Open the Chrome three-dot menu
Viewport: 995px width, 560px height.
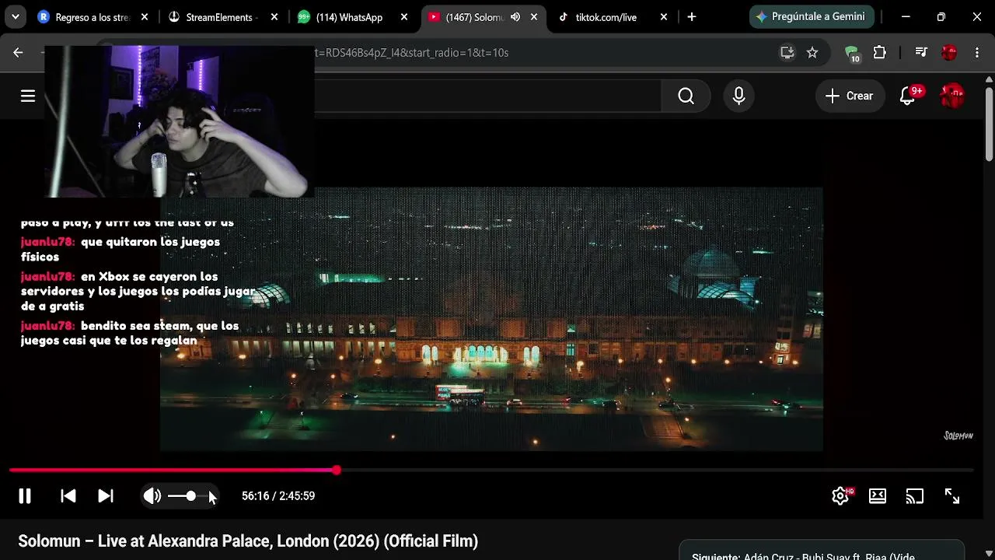(x=977, y=52)
